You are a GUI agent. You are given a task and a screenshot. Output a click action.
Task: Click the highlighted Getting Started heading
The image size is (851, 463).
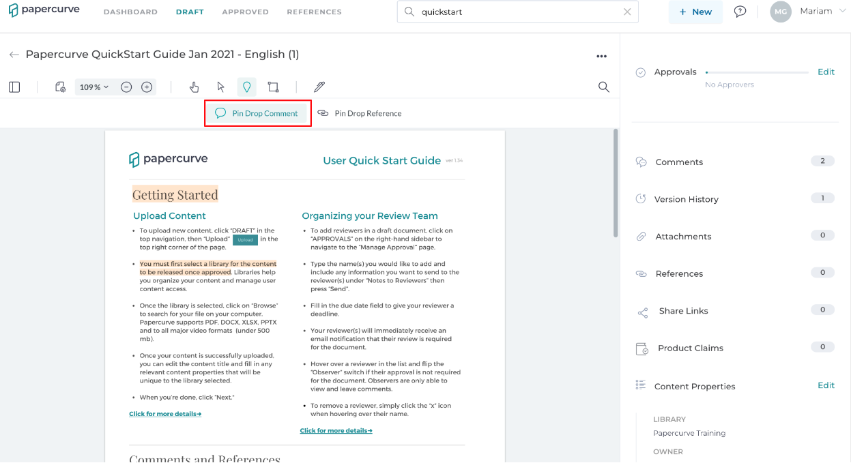click(x=175, y=194)
